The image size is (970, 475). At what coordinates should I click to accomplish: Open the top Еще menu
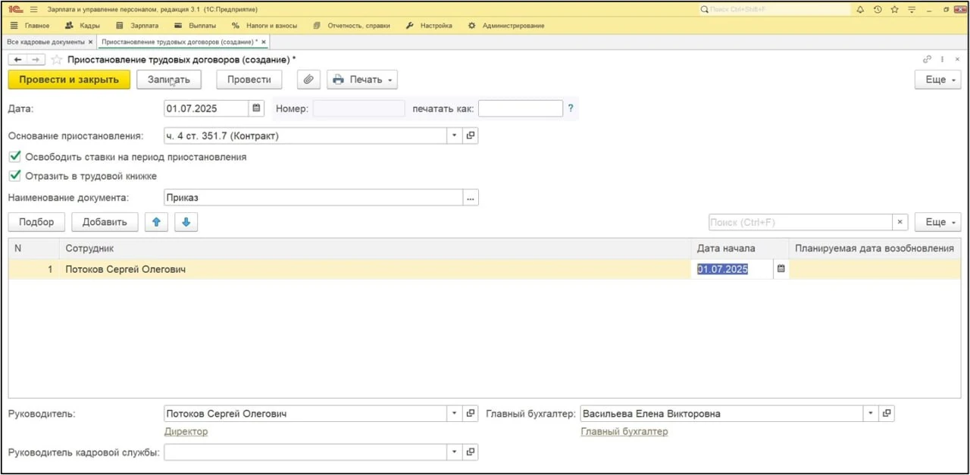pyautogui.click(x=938, y=80)
